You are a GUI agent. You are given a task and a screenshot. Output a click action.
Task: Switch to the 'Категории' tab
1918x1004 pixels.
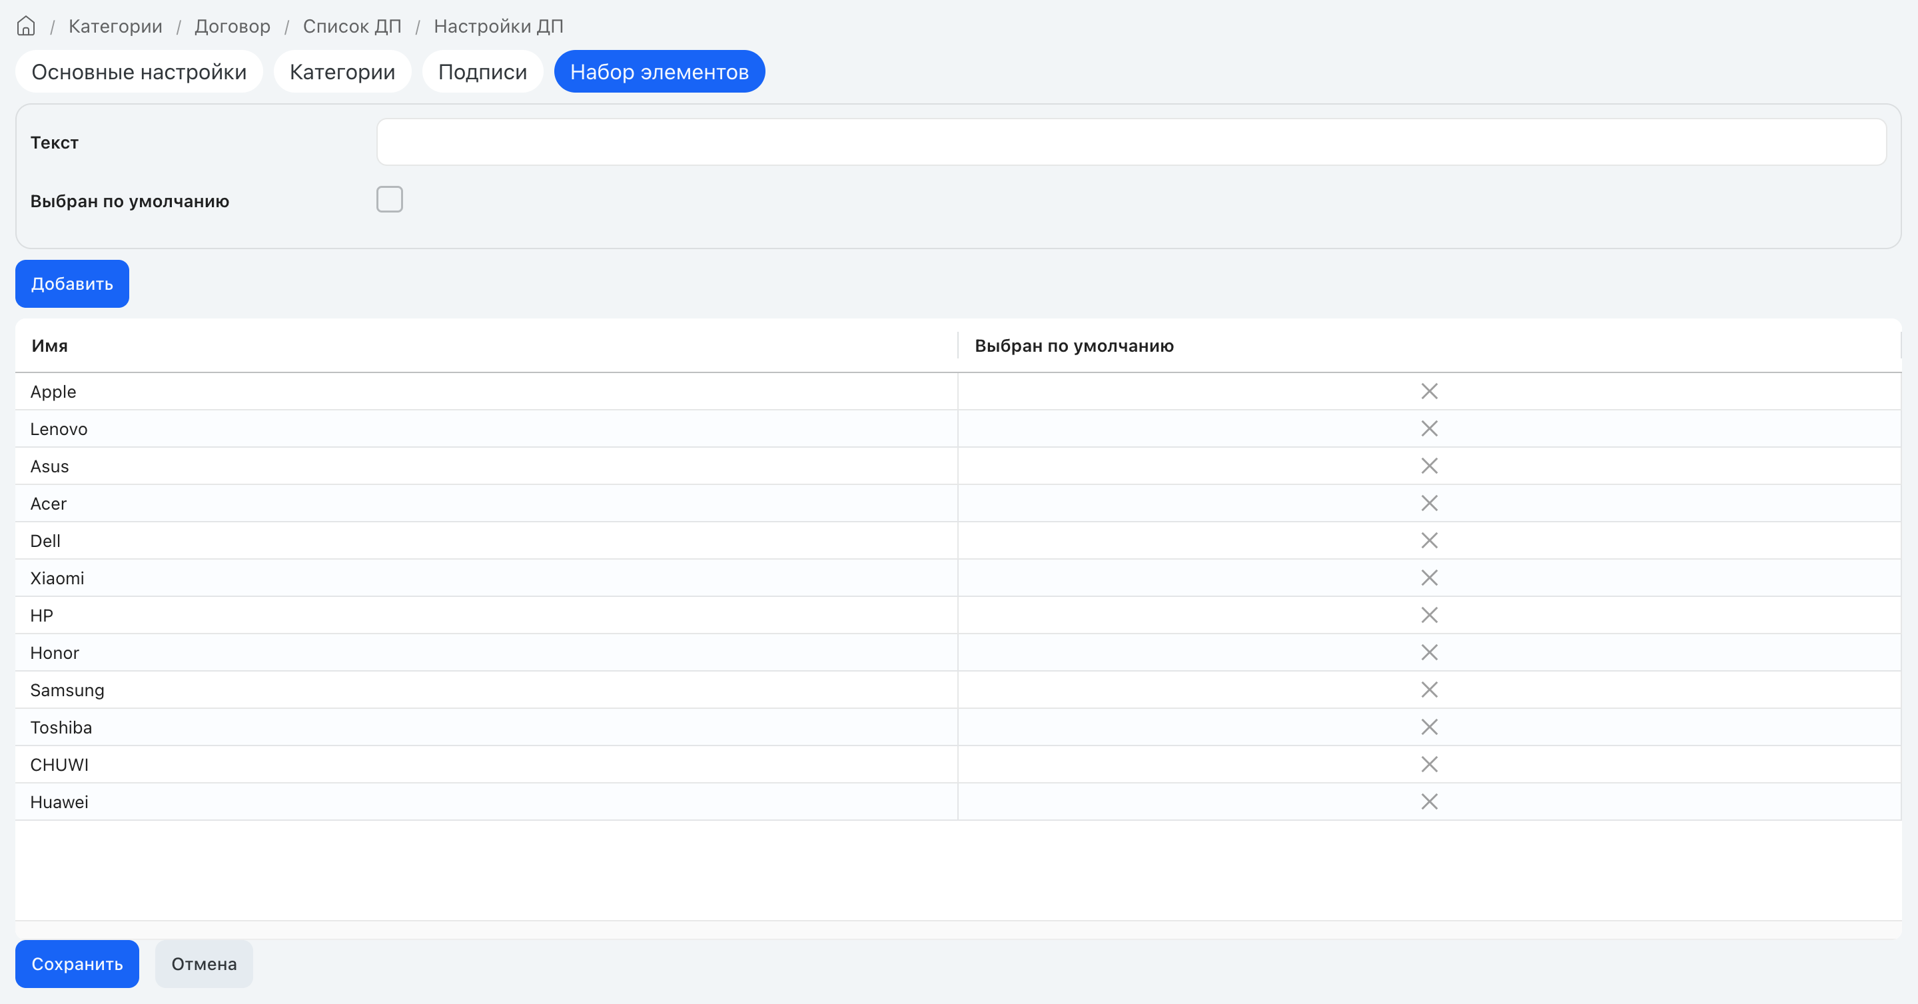click(x=342, y=71)
